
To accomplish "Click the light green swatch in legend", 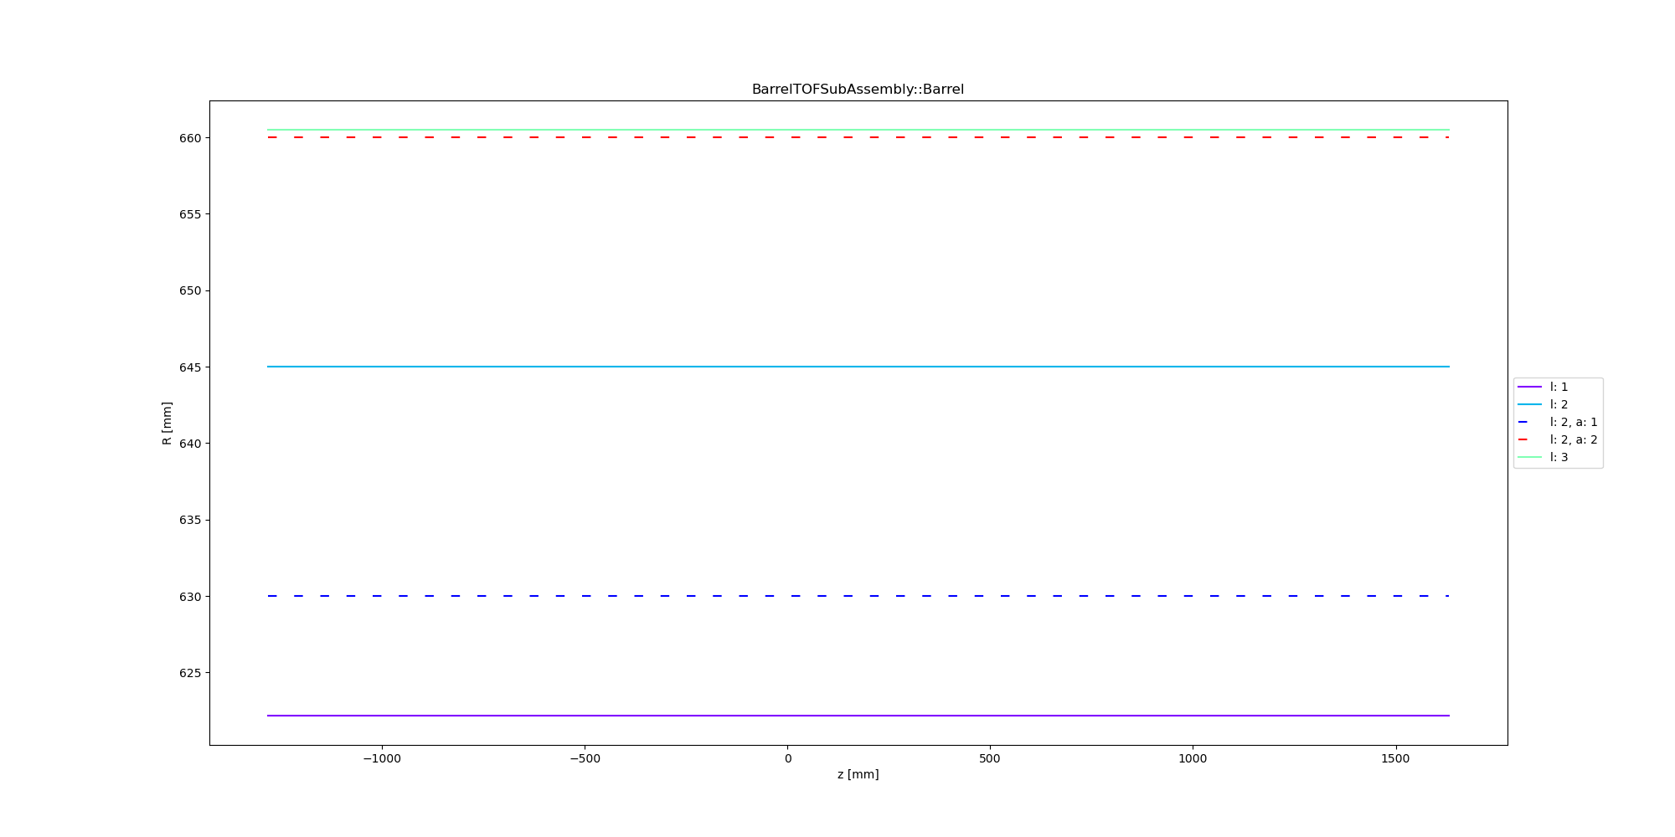I will point(1529,457).
